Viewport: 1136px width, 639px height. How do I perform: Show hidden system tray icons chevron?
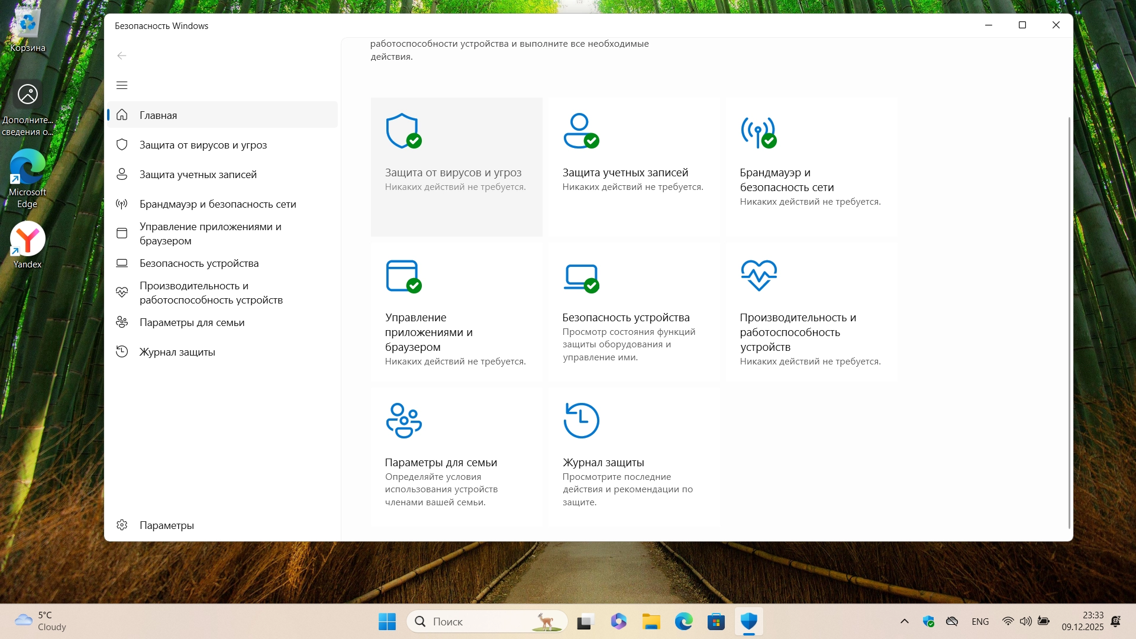(x=904, y=621)
